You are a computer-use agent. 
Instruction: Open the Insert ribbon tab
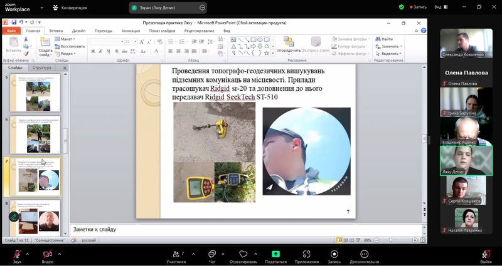56,31
